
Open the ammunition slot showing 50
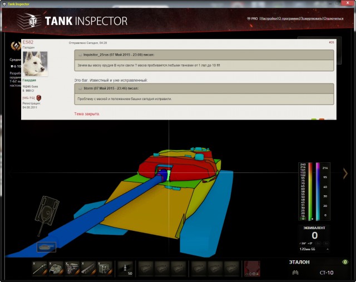tap(126, 269)
